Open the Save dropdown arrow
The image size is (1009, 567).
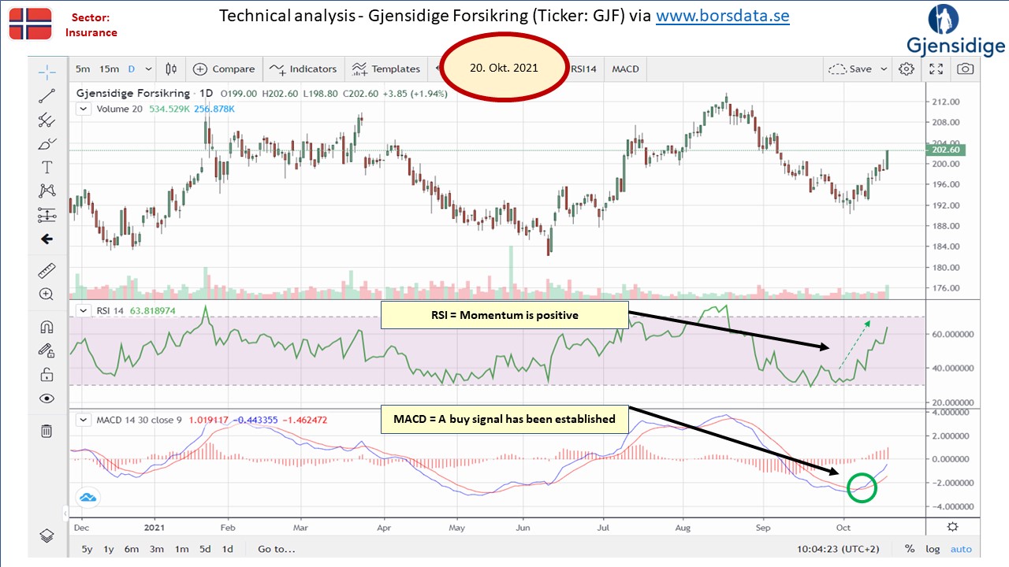coord(884,69)
